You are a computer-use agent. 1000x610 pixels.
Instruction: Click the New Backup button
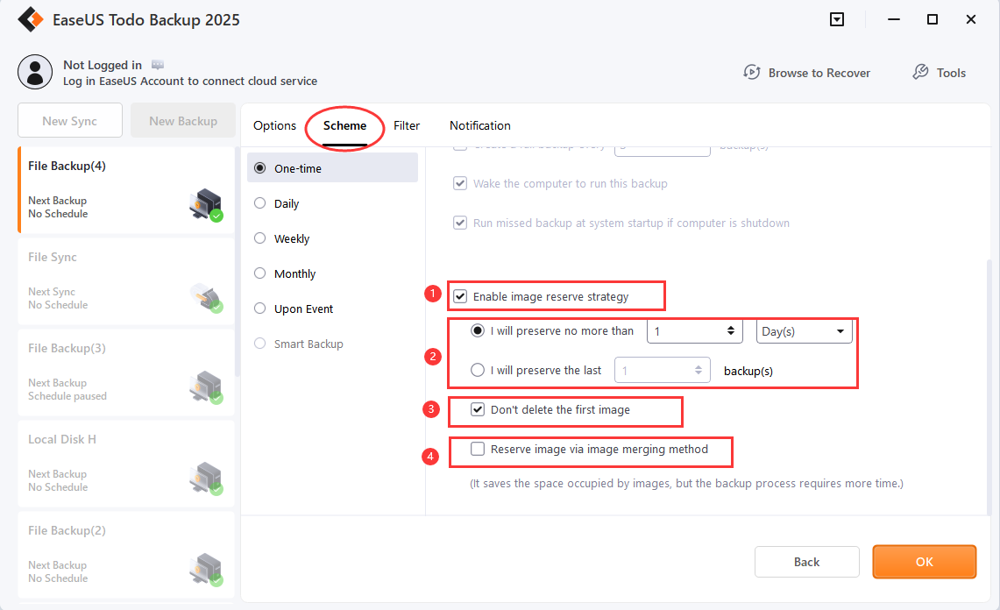pyautogui.click(x=183, y=121)
